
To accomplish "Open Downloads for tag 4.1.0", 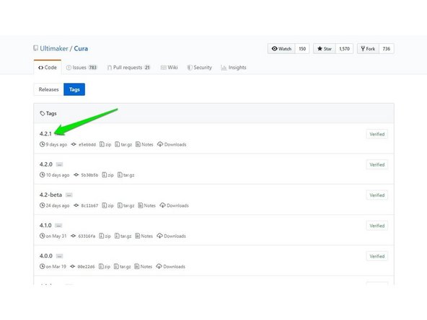I will coord(171,236).
